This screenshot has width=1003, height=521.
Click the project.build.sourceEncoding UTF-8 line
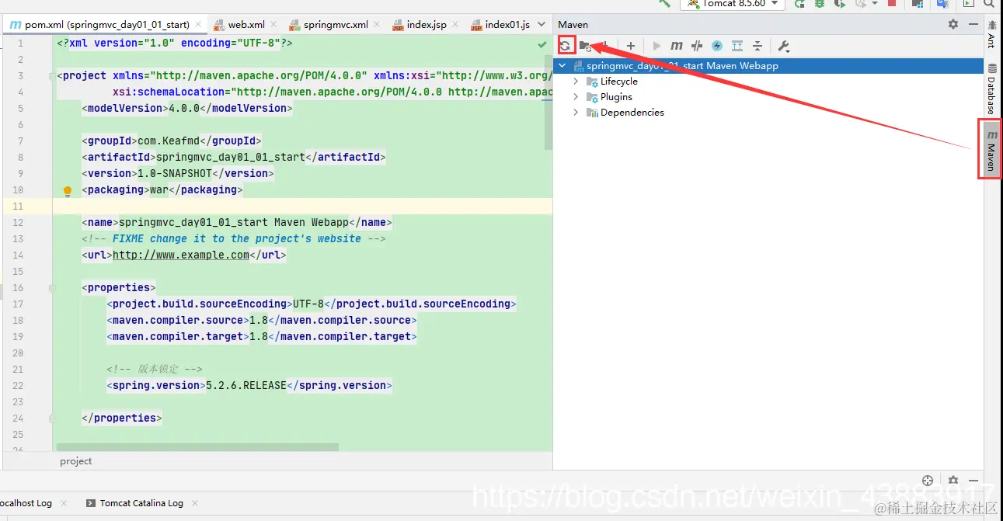tap(312, 304)
